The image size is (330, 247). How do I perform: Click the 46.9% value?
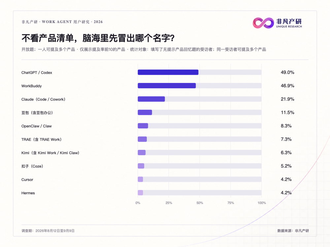click(287, 86)
